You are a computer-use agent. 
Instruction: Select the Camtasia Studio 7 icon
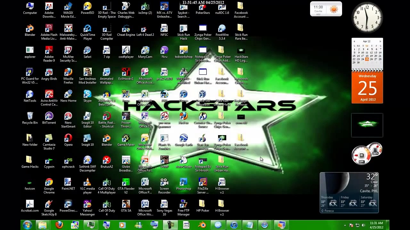[49, 142]
